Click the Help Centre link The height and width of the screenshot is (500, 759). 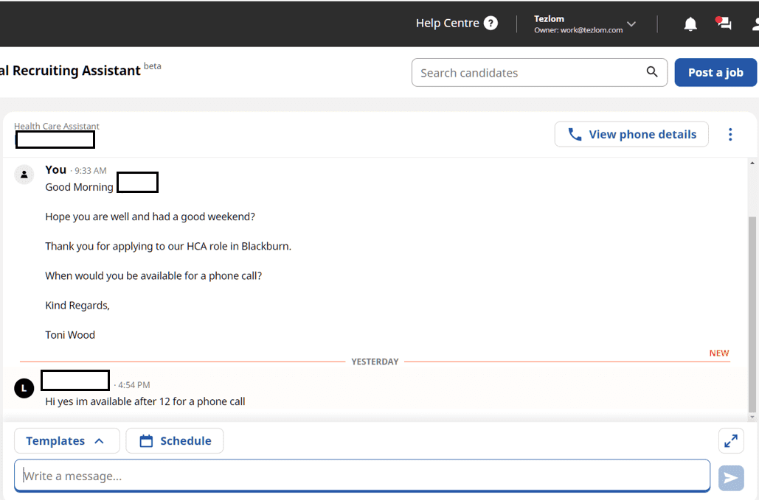[x=447, y=23]
